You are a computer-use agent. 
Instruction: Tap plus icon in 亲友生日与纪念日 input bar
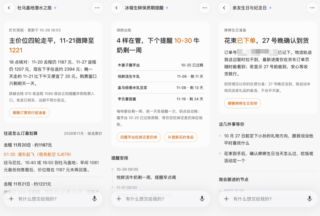[x=226, y=199]
